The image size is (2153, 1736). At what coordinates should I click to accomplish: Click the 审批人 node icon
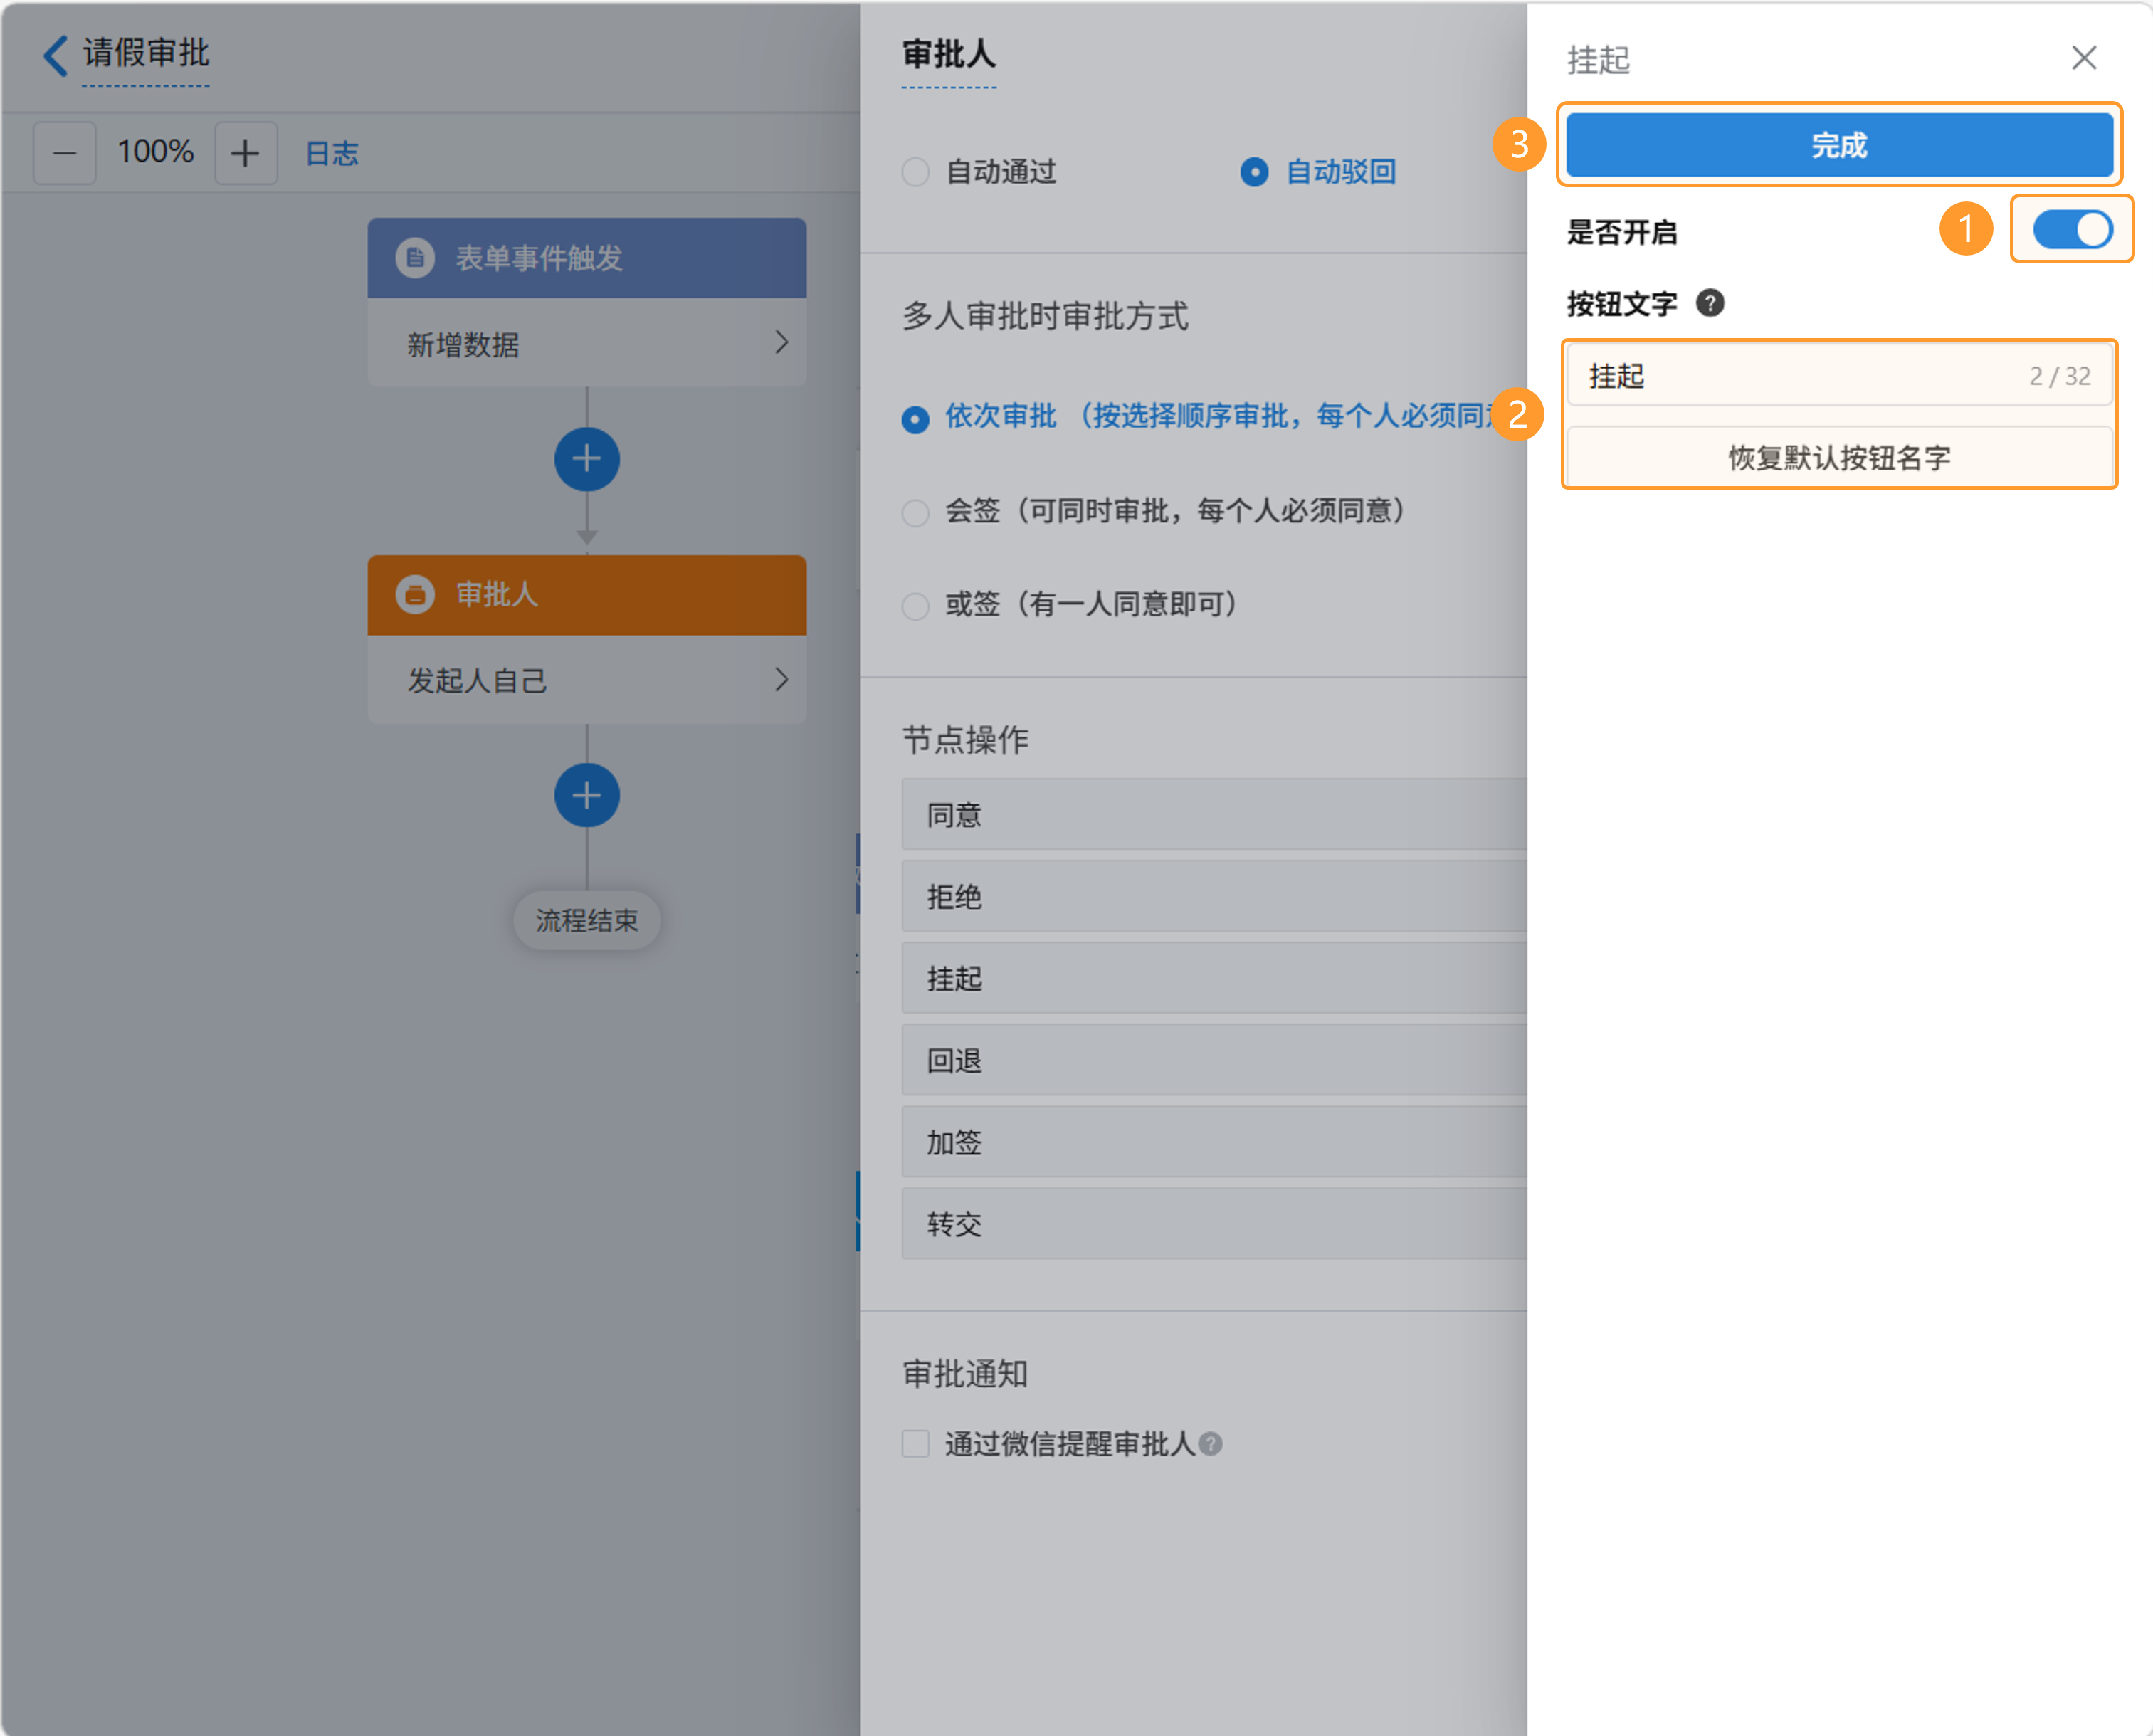click(x=415, y=594)
